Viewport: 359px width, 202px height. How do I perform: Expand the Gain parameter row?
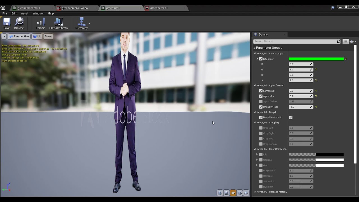tap(257, 165)
